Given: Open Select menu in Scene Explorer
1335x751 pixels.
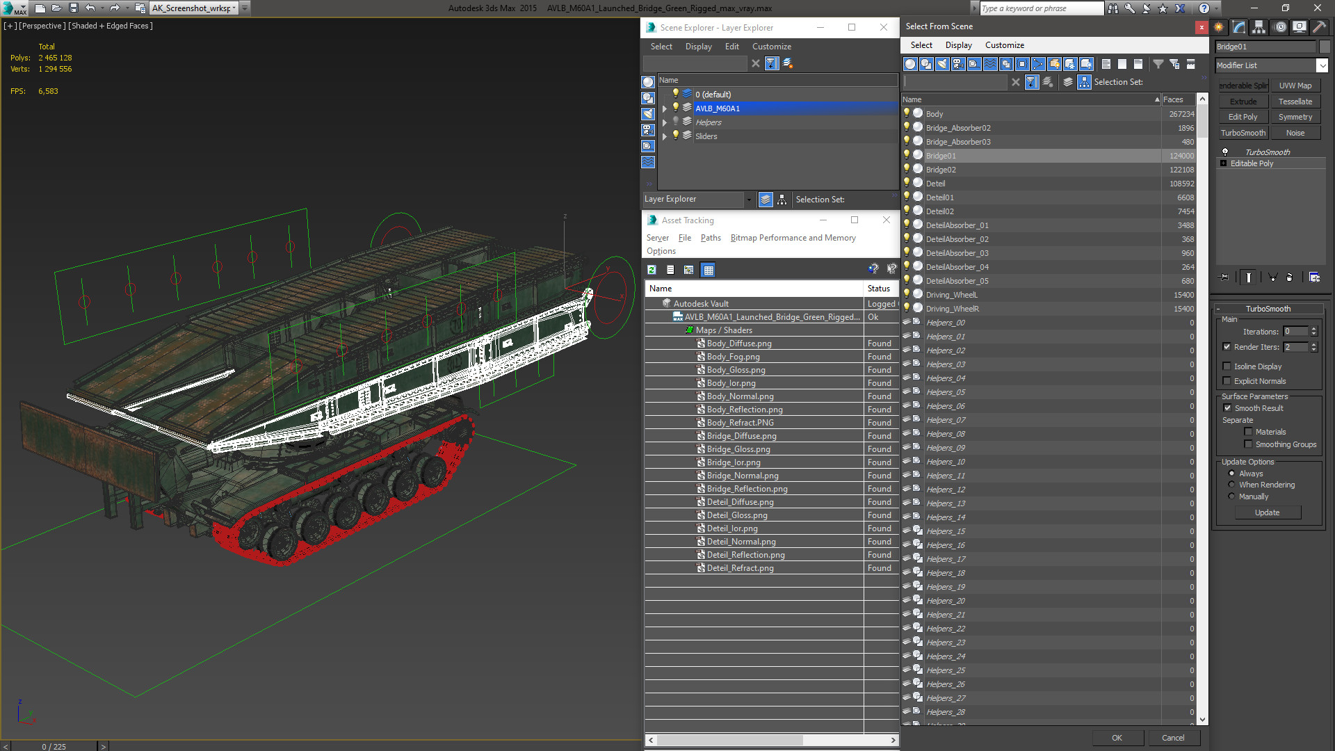Looking at the screenshot, I should click(x=661, y=47).
